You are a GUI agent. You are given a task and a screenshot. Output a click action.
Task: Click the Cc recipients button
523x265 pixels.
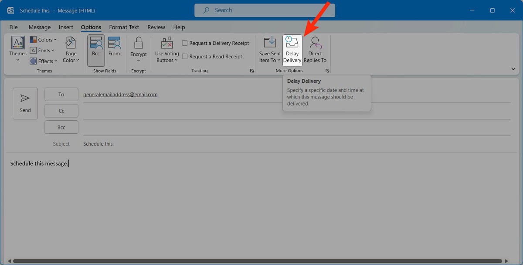pos(61,111)
